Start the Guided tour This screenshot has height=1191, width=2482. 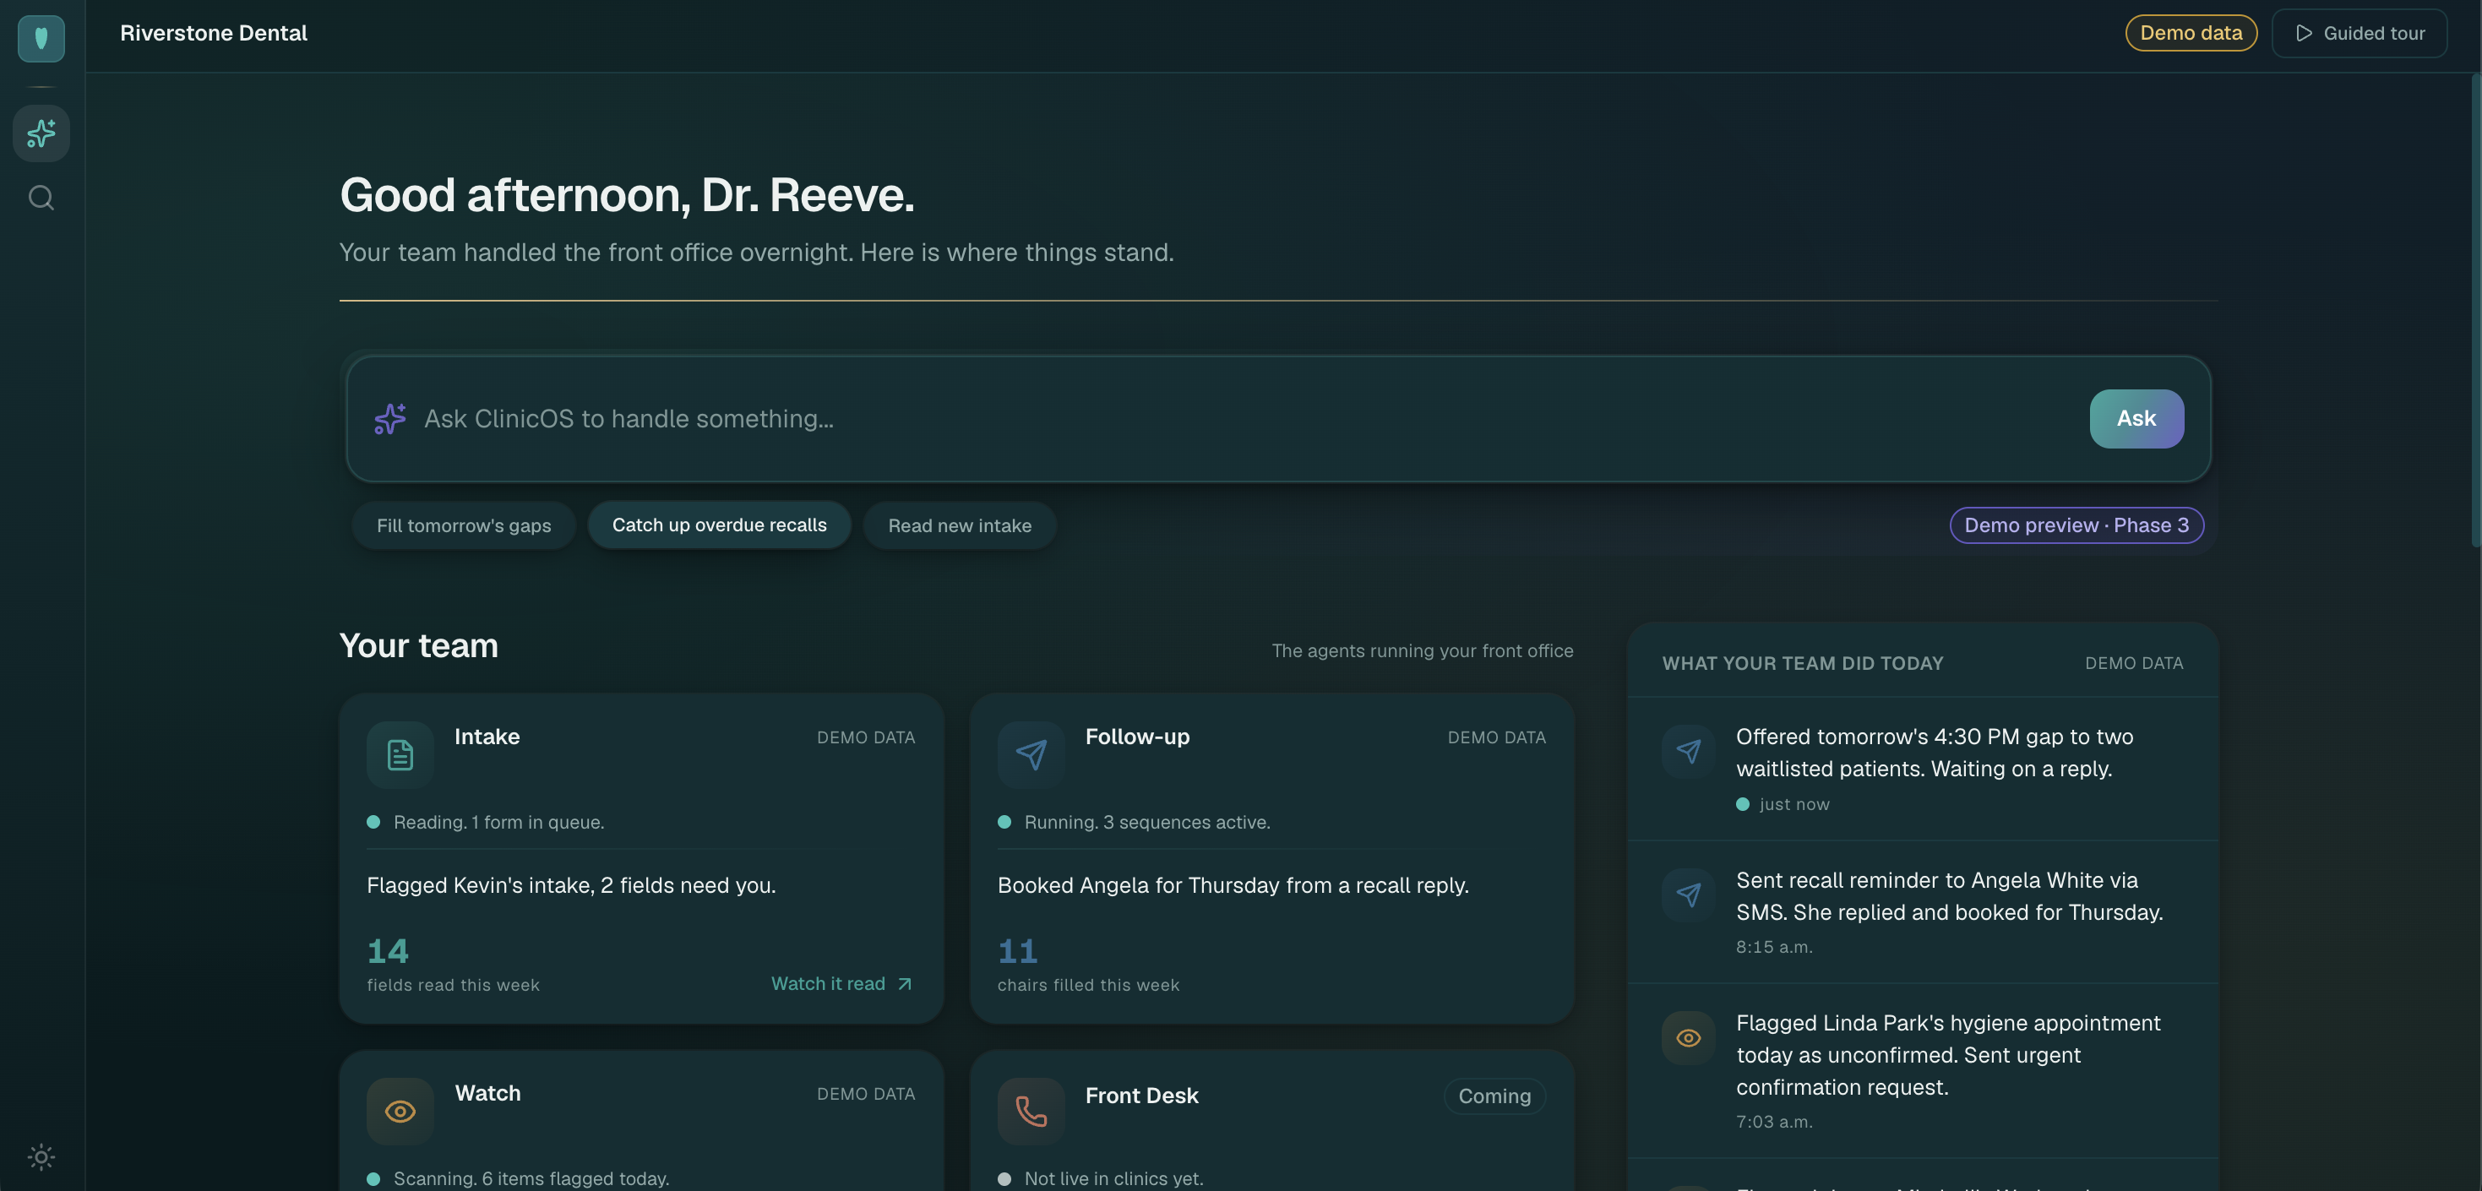tap(2359, 34)
